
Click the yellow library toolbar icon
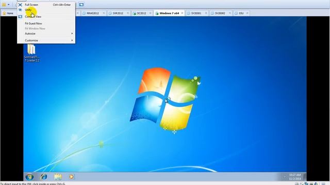coord(4,5)
